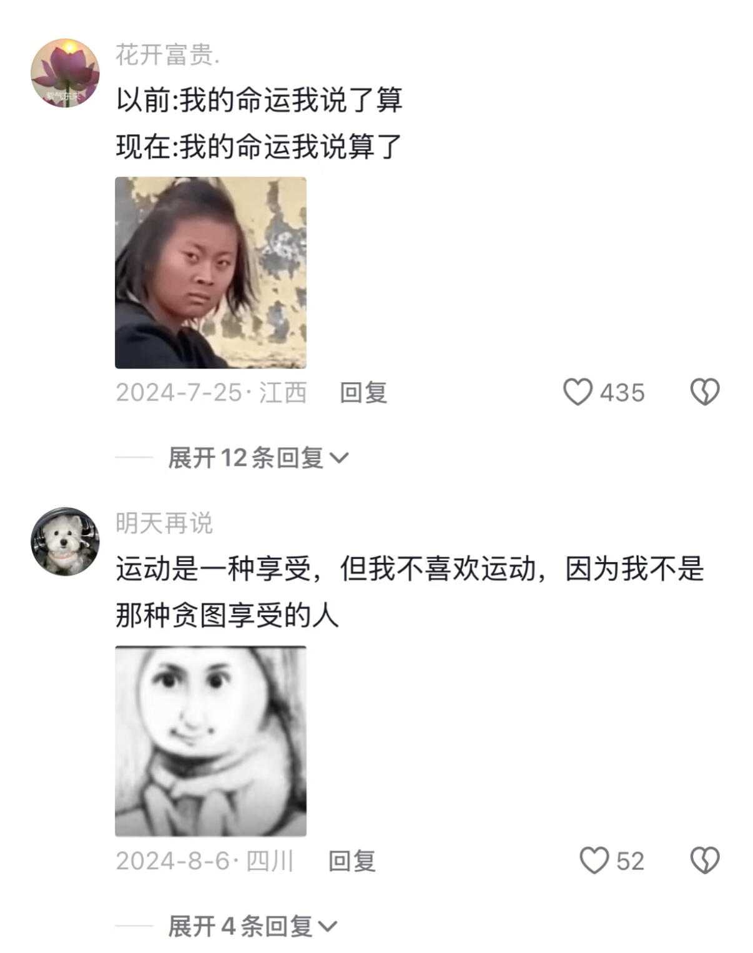
Task: Reply to 明天再说's comment
Action: 352,861
